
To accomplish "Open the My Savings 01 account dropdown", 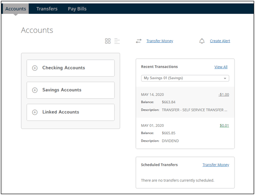I will [x=185, y=78].
